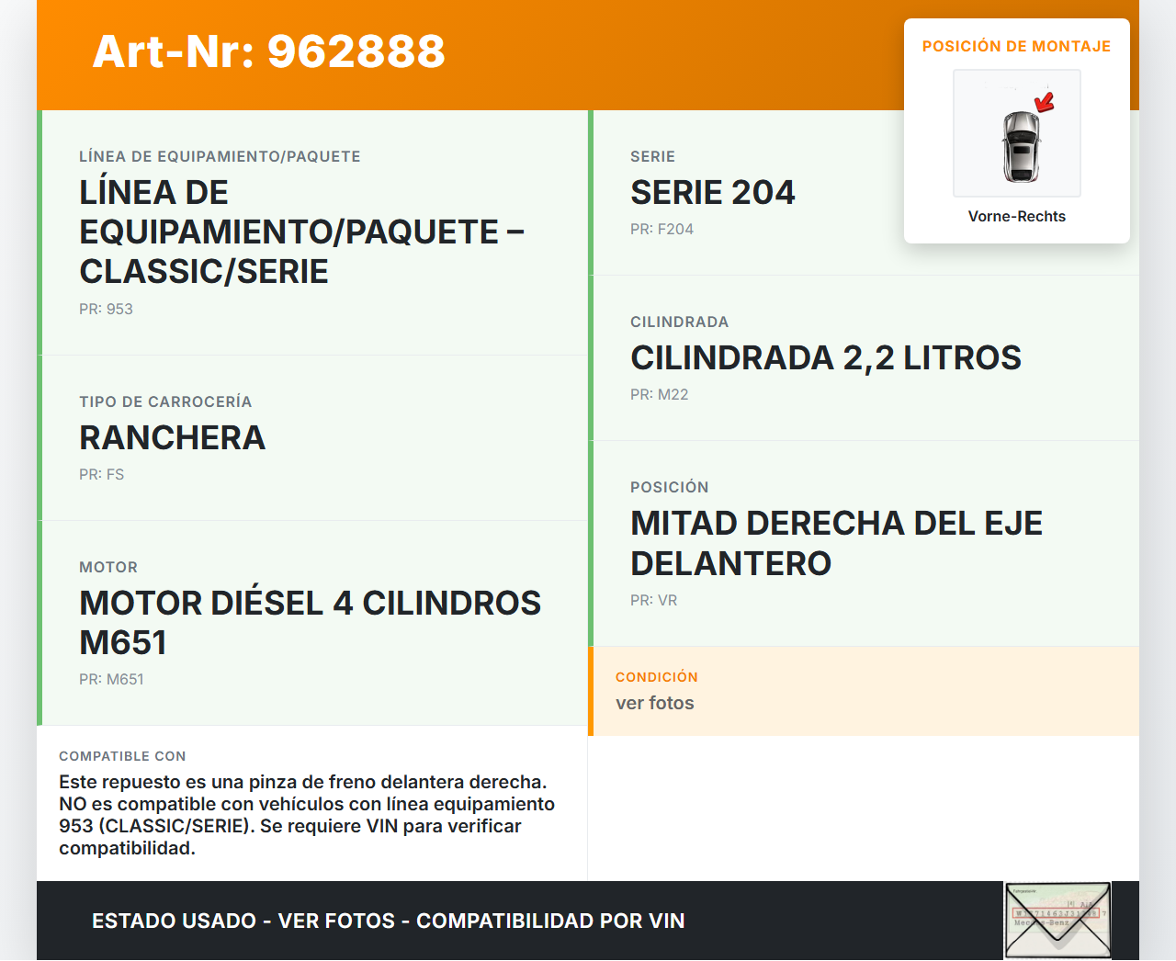Image resolution: width=1176 pixels, height=961 pixels.
Task: Click the PR: FS body code
Action: [101, 474]
